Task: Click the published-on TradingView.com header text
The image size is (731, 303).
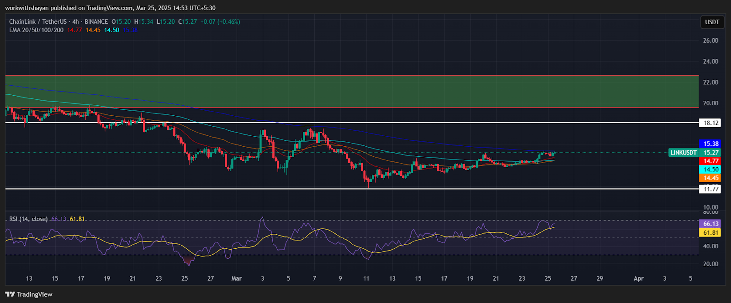Action: pos(110,8)
